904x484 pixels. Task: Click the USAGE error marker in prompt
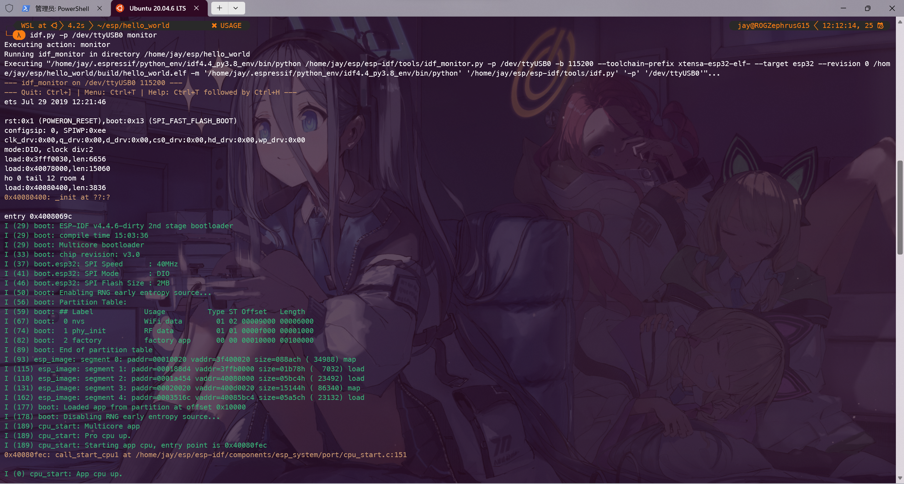click(x=226, y=25)
